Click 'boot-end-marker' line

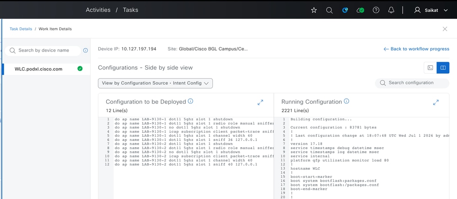[x=309, y=189]
